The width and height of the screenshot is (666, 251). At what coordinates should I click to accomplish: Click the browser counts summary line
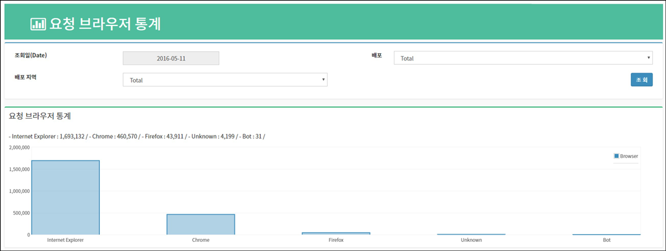[137, 137]
